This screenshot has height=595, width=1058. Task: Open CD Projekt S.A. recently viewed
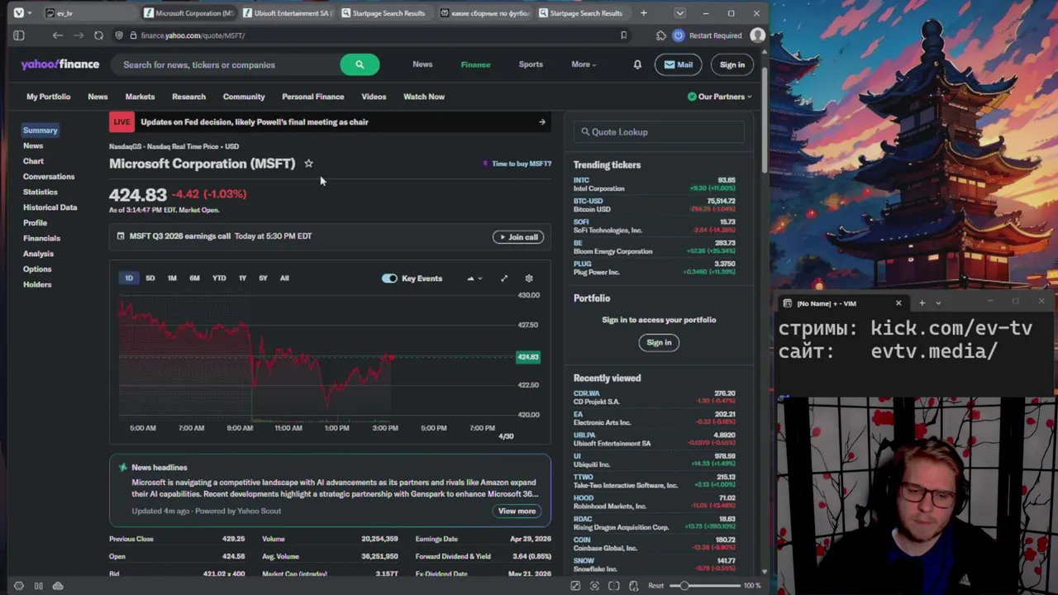[x=655, y=397]
